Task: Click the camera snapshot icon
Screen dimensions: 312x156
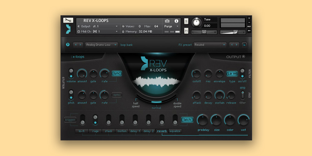Action: [167, 21]
